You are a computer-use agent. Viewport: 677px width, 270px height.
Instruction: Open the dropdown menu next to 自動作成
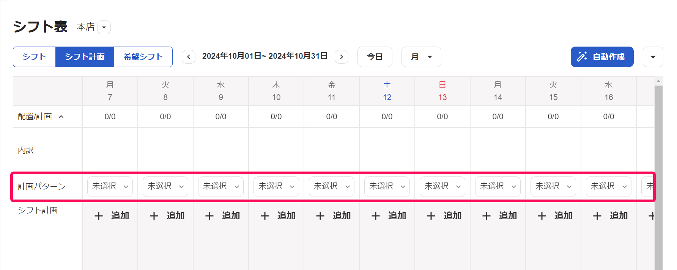pos(653,57)
